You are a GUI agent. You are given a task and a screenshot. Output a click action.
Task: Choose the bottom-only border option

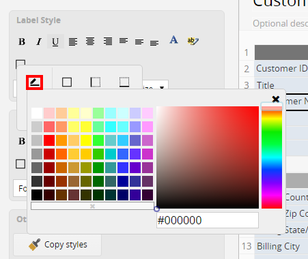(124, 82)
